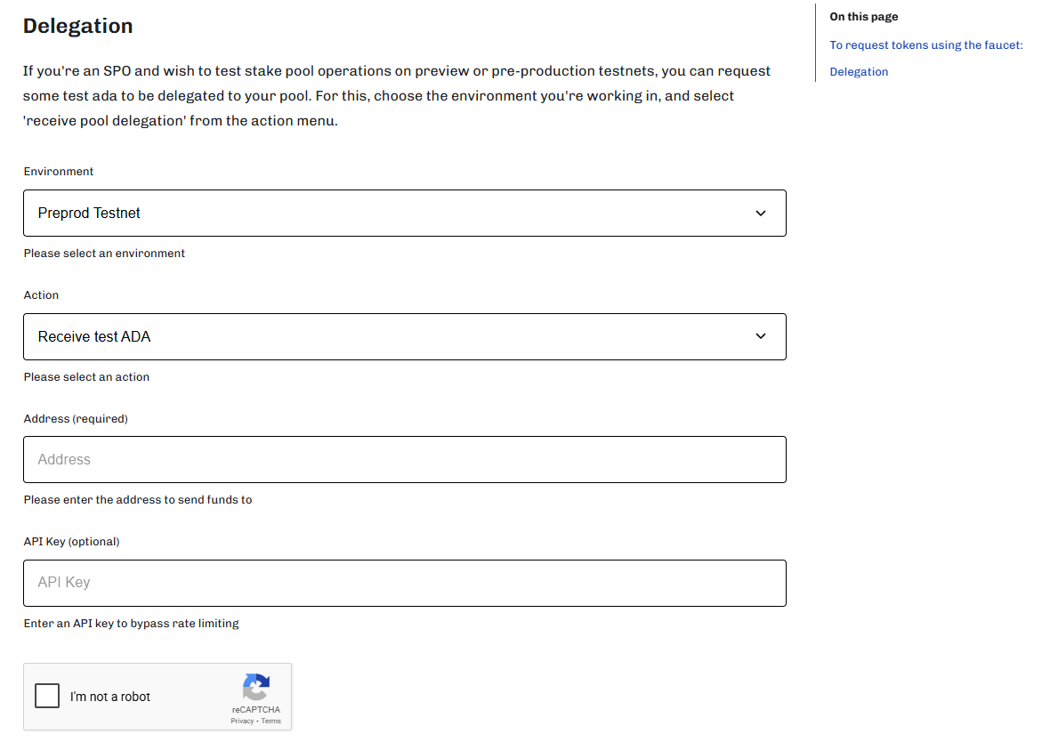Open the reCAPTCHA Privacy link
The height and width of the screenshot is (742, 1058).
click(242, 721)
